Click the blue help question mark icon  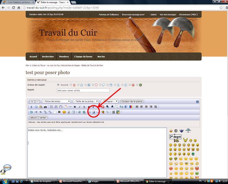197,102
